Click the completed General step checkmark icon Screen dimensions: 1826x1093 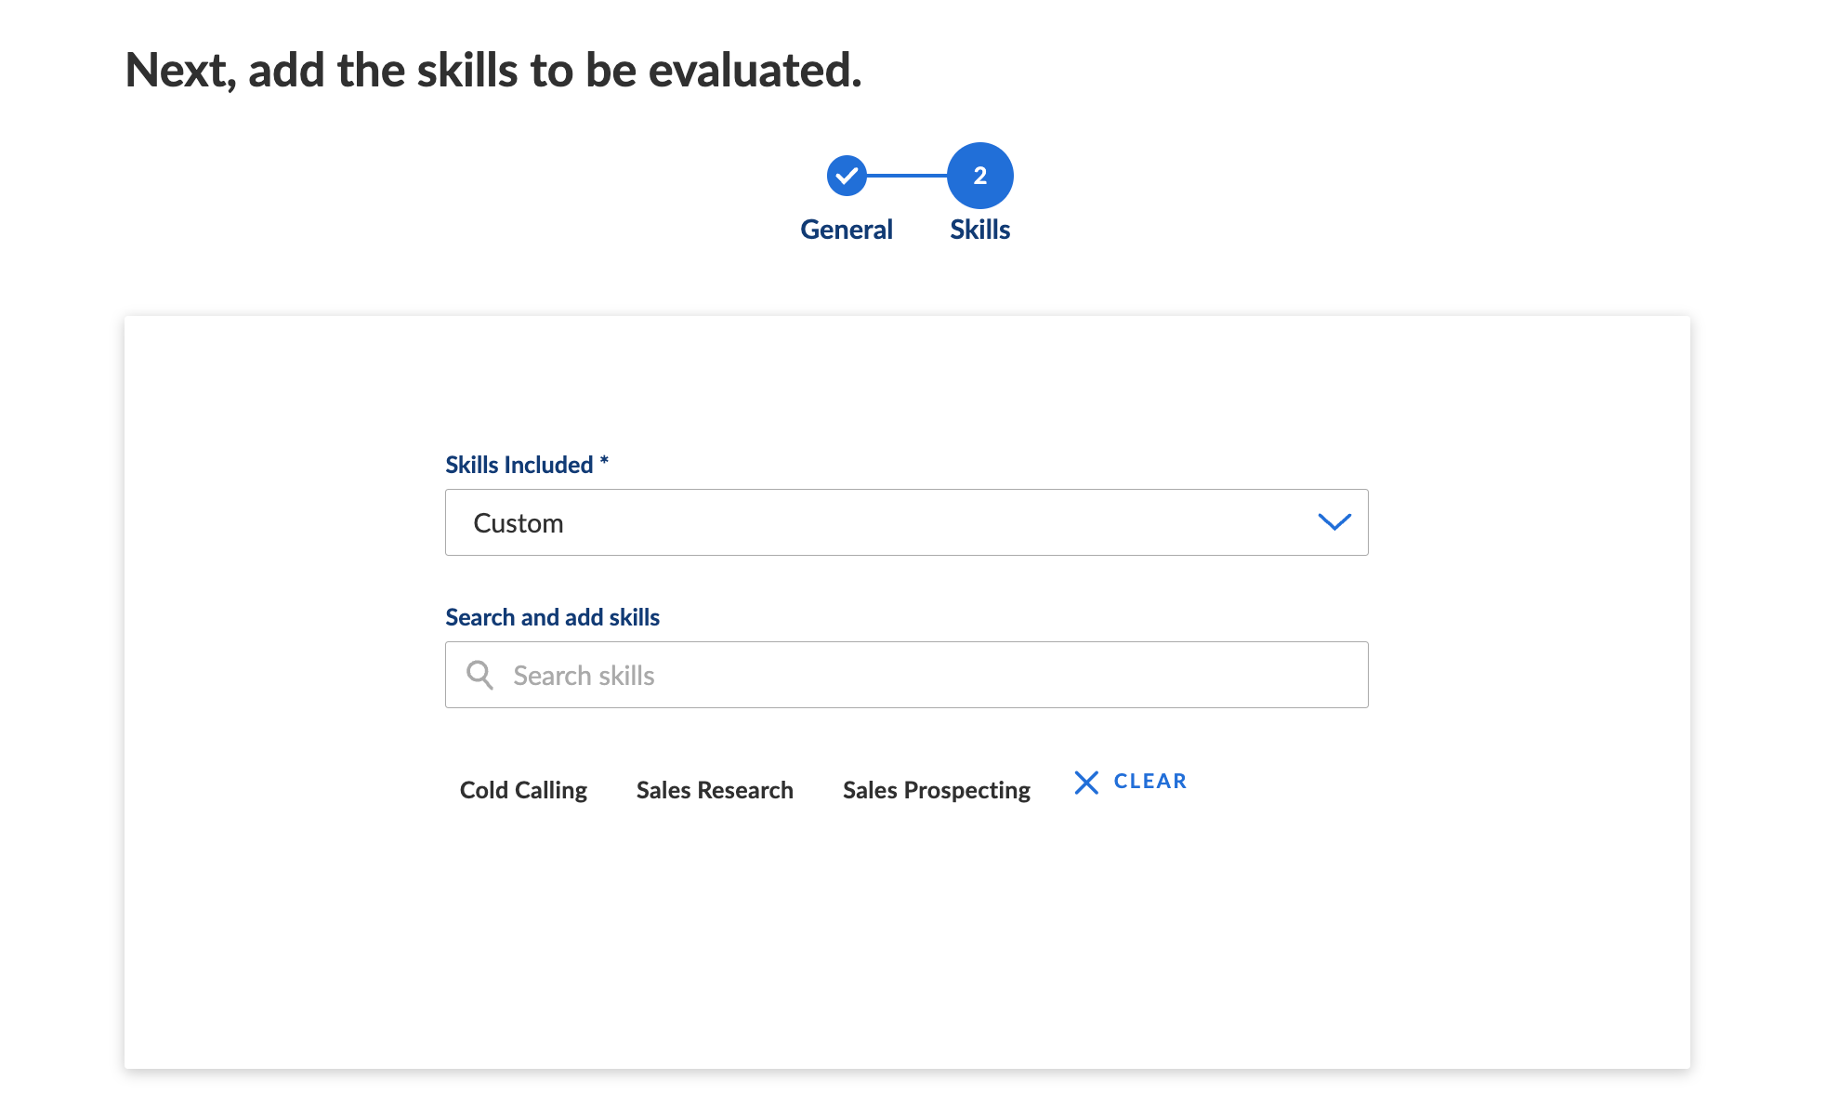(847, 176)
